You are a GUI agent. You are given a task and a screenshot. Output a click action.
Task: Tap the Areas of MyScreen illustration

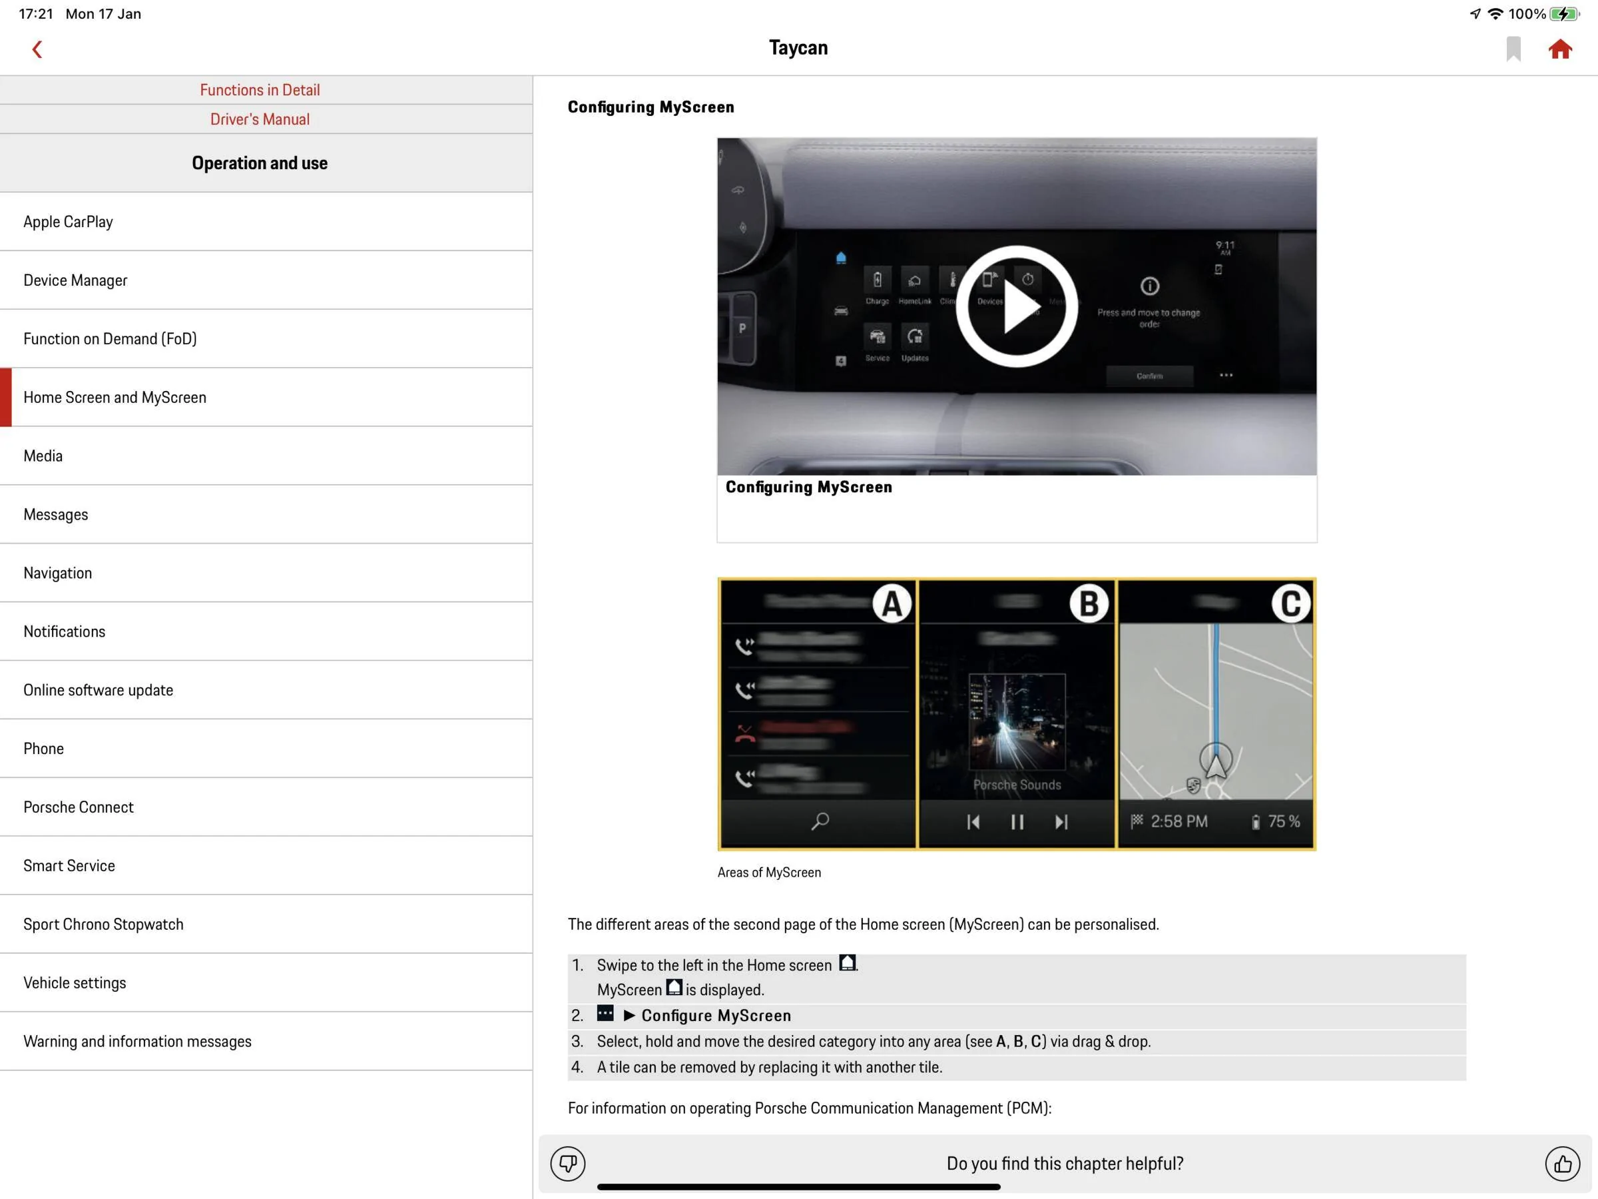(x=1017, y=714)
